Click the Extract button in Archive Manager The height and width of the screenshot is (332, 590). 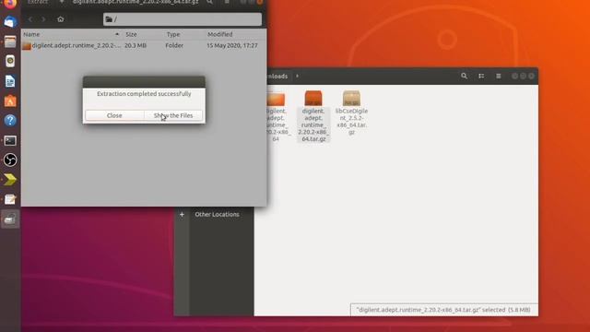pyautogui.click(x=38, y=2)
